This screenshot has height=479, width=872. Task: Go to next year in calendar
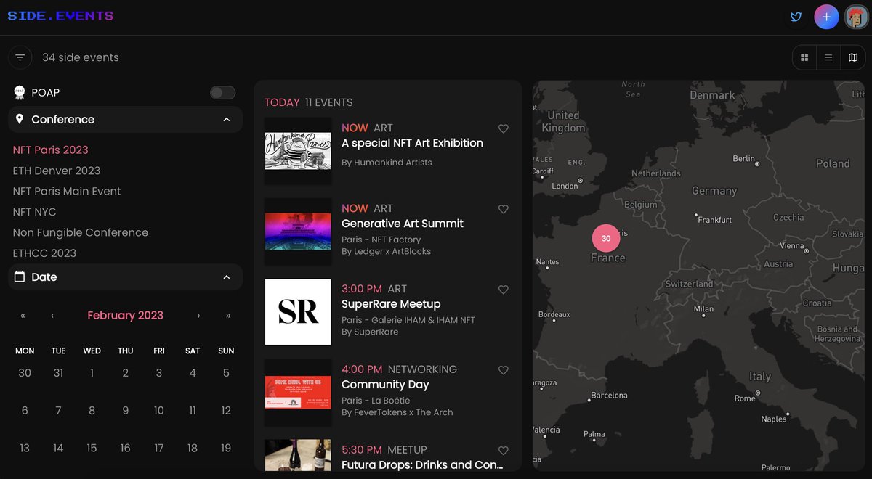228,316
